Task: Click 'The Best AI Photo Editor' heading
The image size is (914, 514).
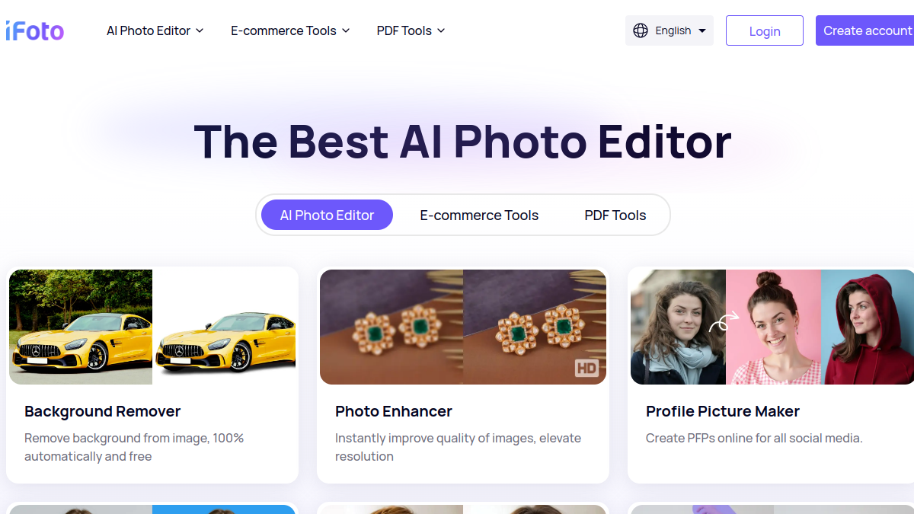Action: (462, 142)
